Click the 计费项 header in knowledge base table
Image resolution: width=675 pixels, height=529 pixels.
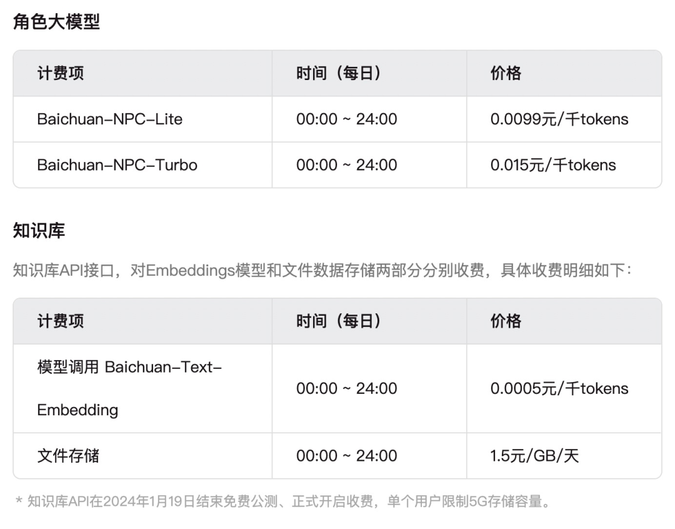[142, 321]
